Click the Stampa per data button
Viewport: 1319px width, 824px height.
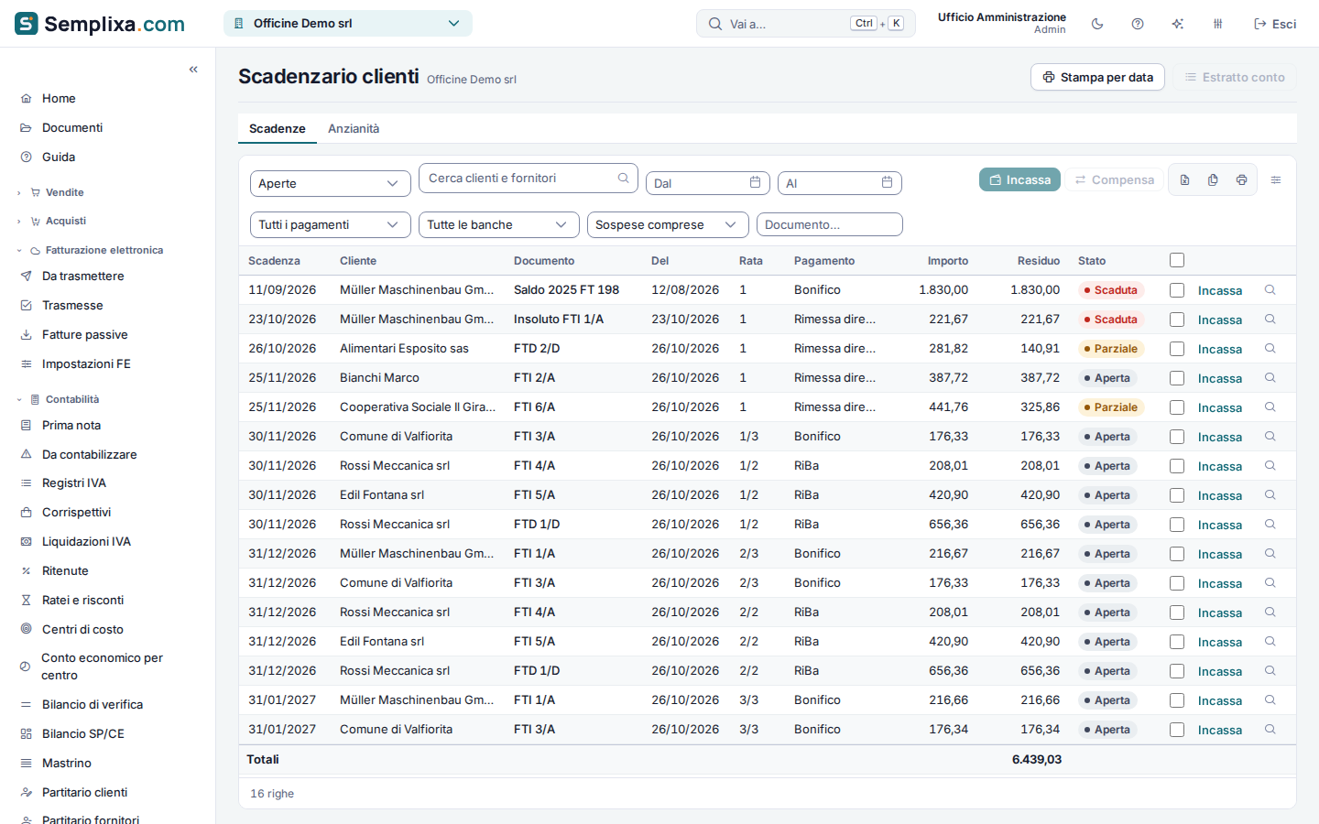pyautogui.click(x=1097, y=78)
